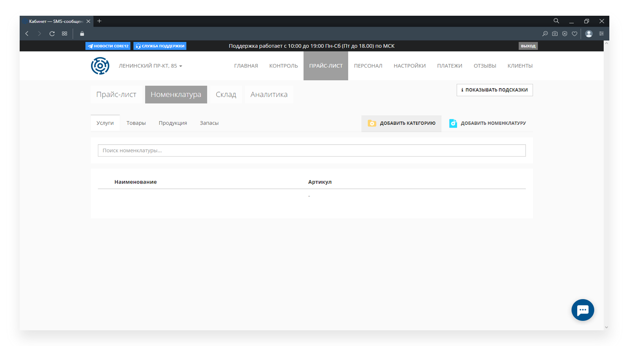Open the Персонал menu

[x=368, y=66]
